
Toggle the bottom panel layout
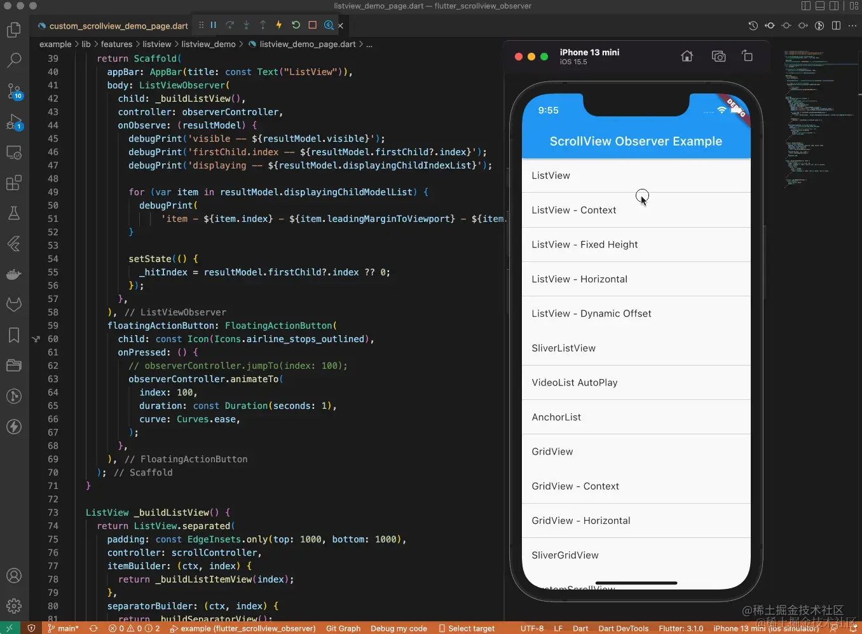pyautogui.click(x=820, y=6)
